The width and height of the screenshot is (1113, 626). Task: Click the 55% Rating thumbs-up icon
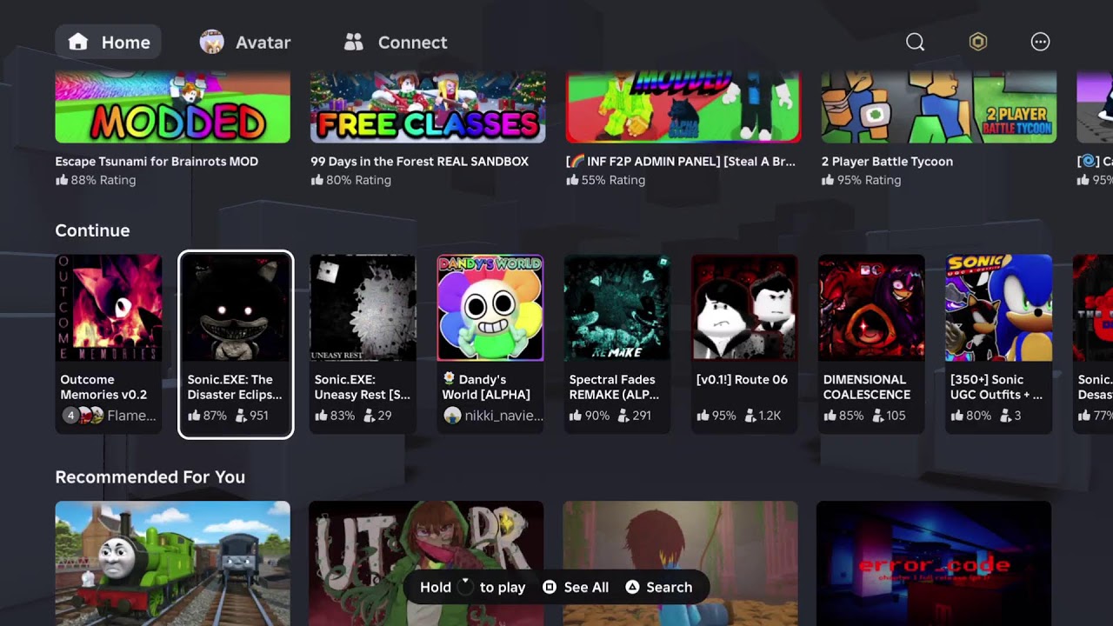[x=572, y=180]
